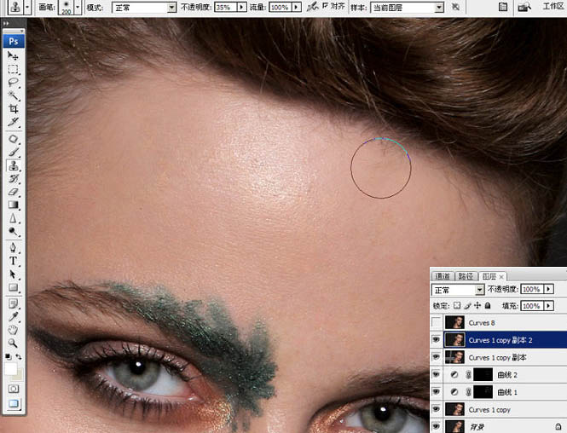Open the layer opacity slider arrow
This screenshot has height=433, width=567.
[549, 289]
